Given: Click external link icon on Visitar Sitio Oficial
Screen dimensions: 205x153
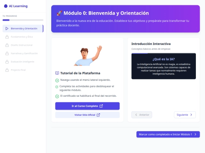Looking at the screenshot, I should pyautogui.click(x=98, y=115).
